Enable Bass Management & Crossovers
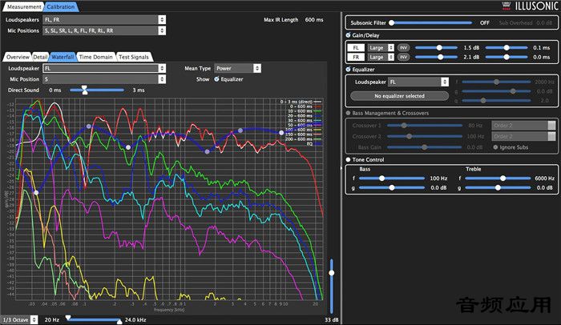Image resolution: width=561 pixels, height=325 pixels. (x=348, y=113)
